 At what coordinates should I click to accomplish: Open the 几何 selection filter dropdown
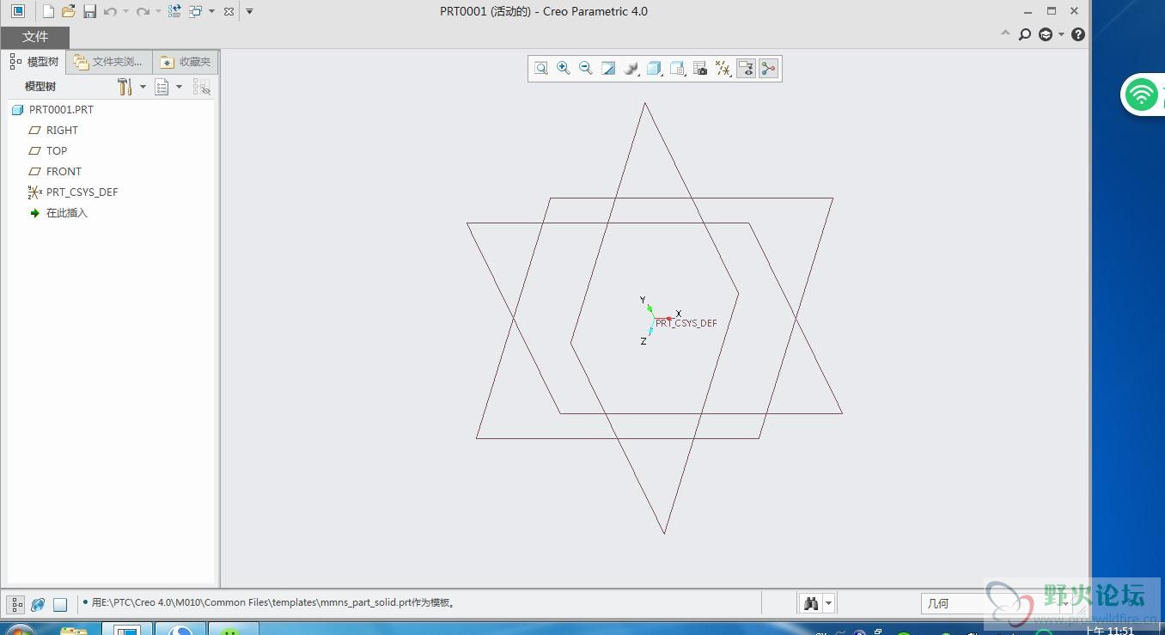(x=997, y=604)
